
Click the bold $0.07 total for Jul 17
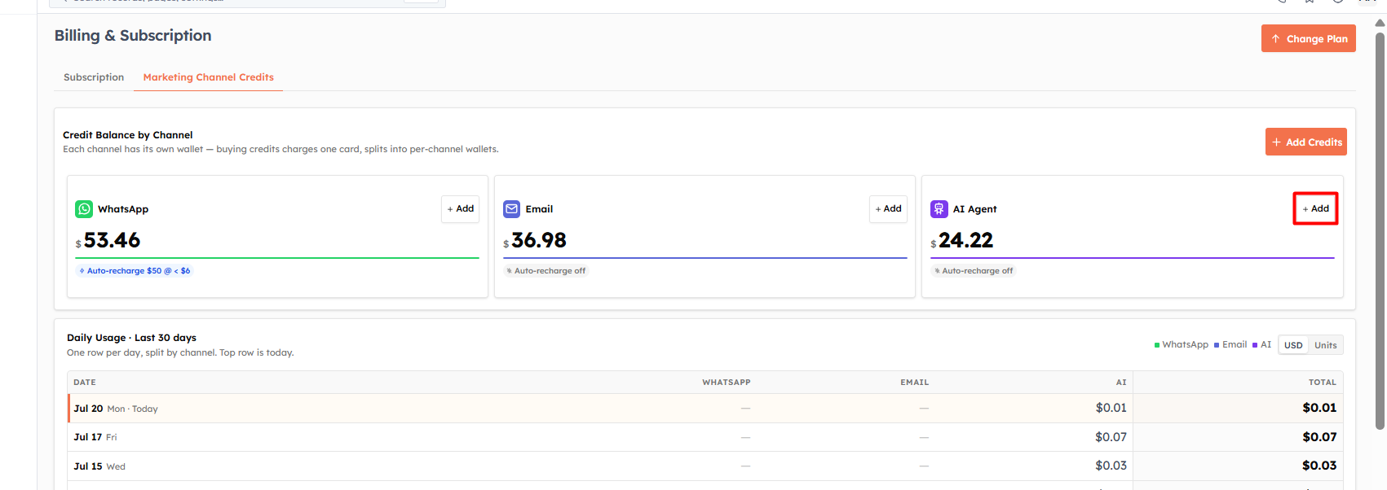click(x=1319, y=437)
